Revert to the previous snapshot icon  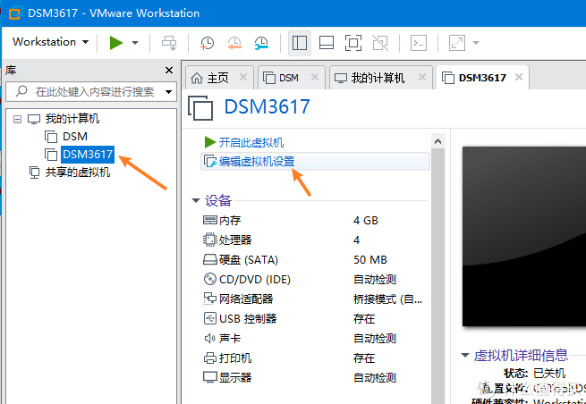(x=234, y=43)
